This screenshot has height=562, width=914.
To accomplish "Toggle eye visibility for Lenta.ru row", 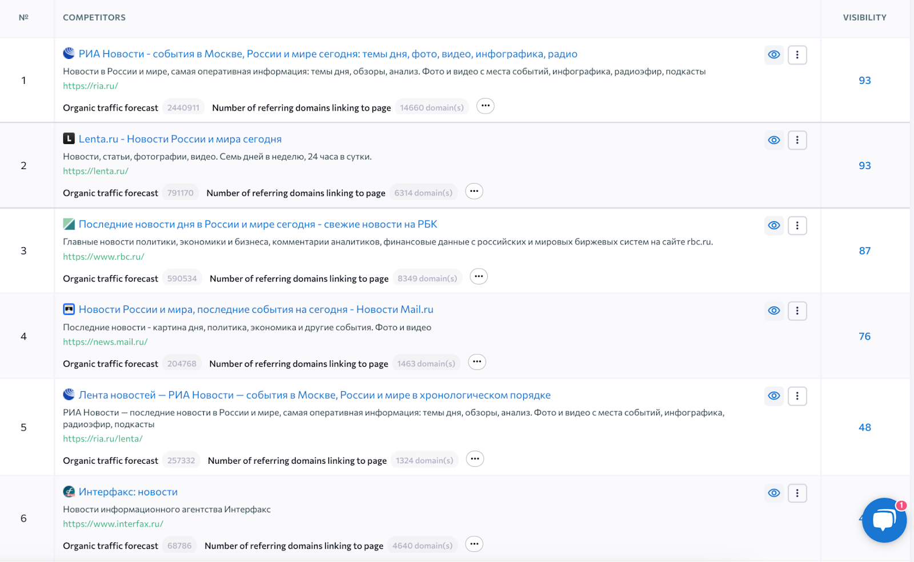I will pyautogui.click(x=774, y=140).
